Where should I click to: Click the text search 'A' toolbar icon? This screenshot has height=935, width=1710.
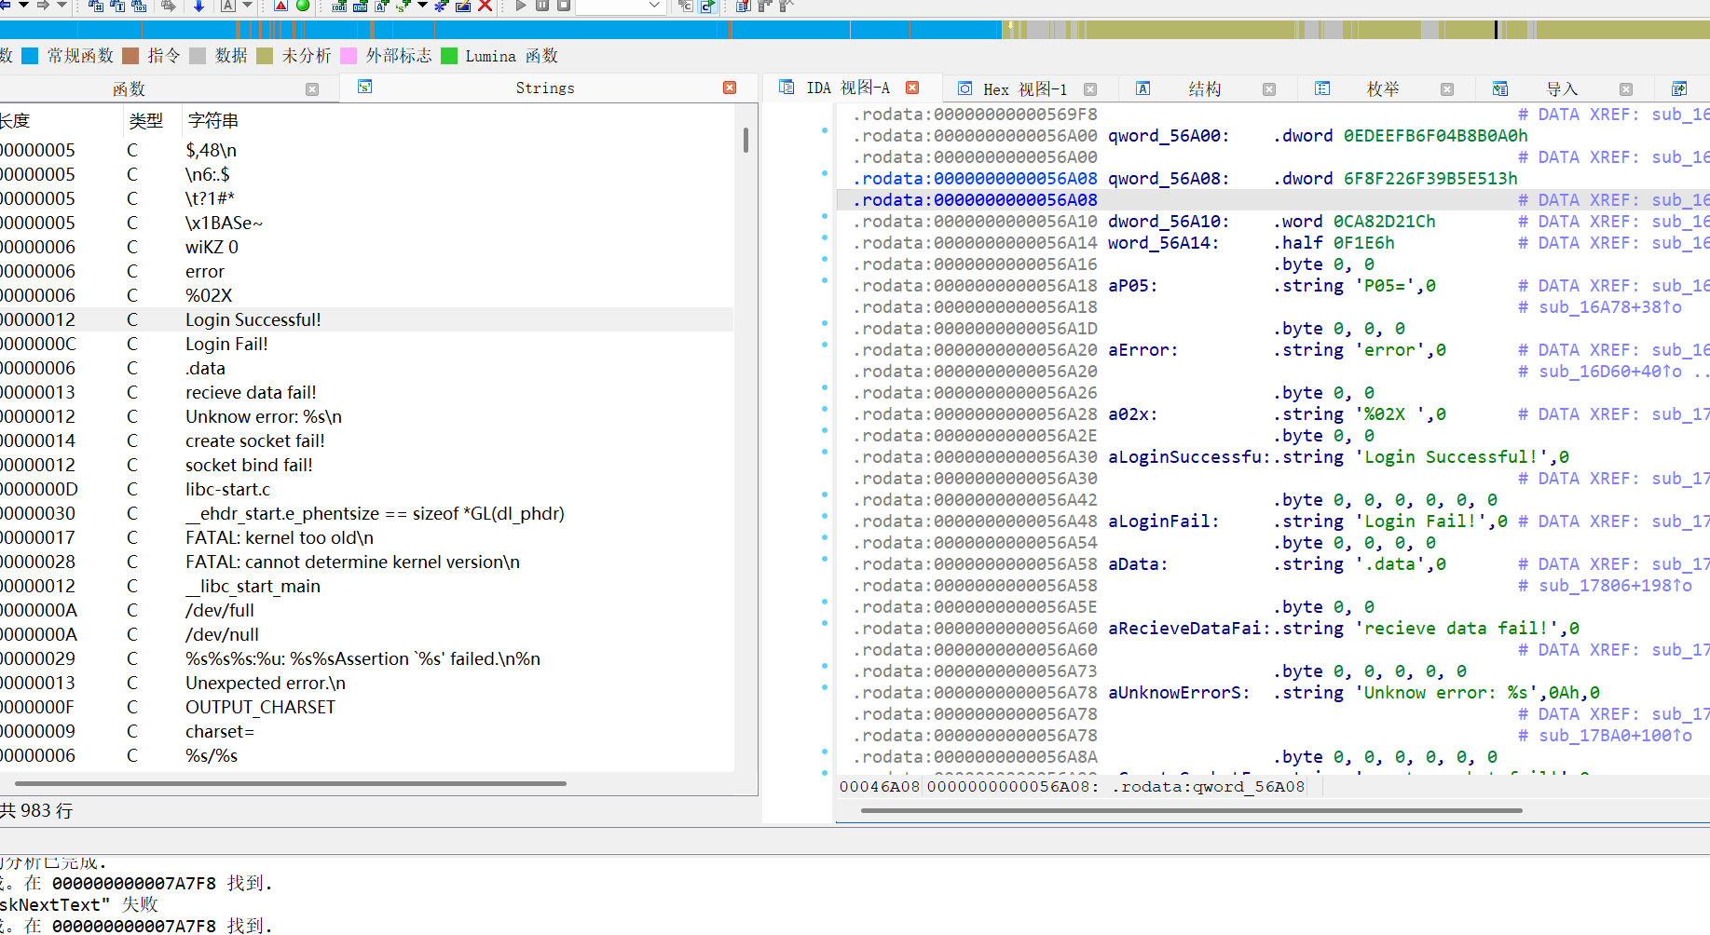point(228,6)
